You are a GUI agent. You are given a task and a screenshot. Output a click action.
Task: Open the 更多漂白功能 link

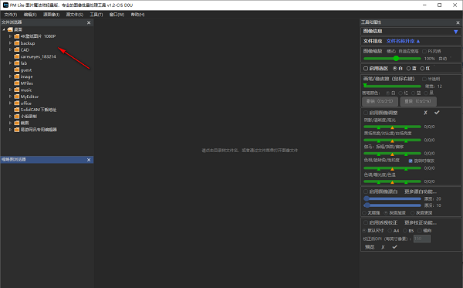pyautogui.click(x=421, y=191)
